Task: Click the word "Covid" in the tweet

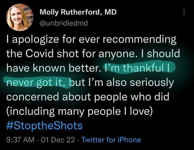Action: click(43, 54)
